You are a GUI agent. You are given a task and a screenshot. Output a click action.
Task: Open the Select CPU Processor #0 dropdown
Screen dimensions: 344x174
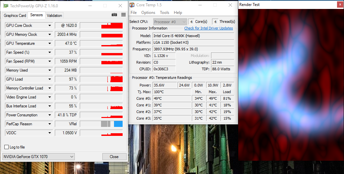(170, 22)
